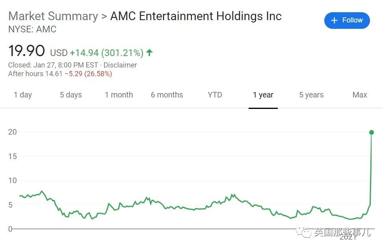
Task: Select the 5 days range tab
Action: [x=71, y=95]
